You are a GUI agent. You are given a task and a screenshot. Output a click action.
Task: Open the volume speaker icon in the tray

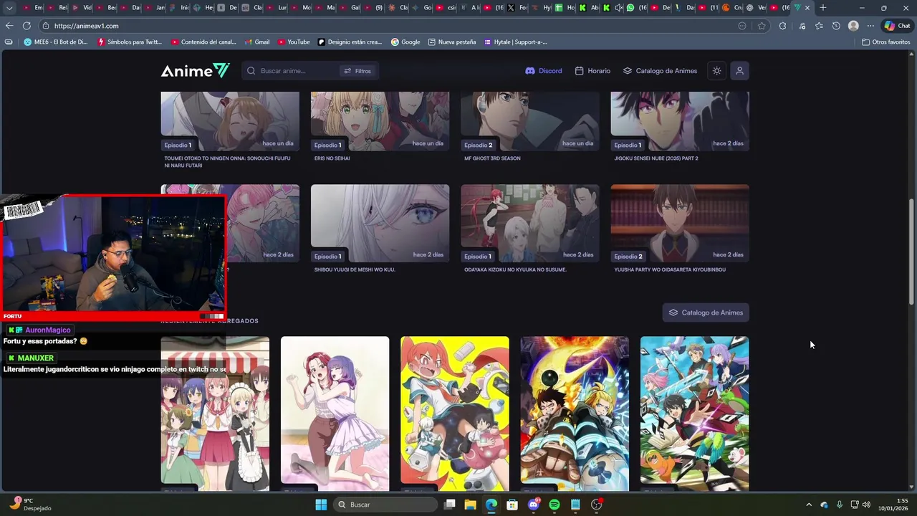(x=866, y=505)
